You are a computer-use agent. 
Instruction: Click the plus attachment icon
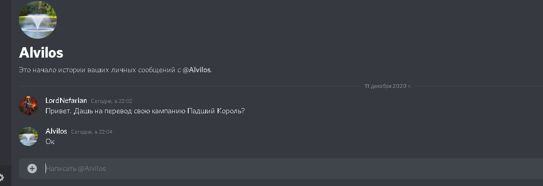tap(32, 169)
